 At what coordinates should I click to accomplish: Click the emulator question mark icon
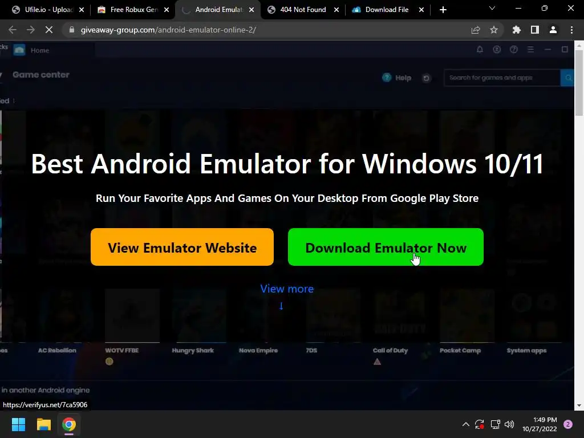click(514, 50)
